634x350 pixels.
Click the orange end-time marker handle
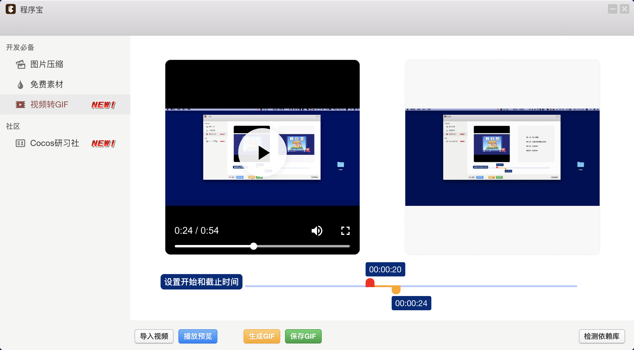tap(396, 289)
